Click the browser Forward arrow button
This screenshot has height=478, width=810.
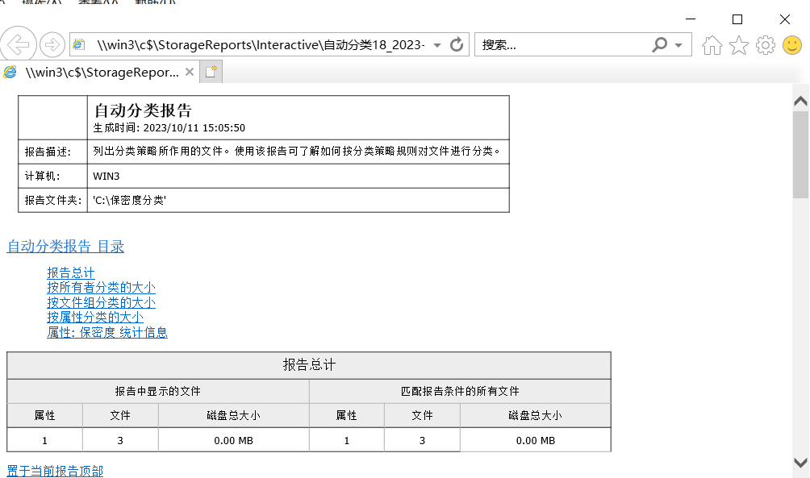coord(52,45)
